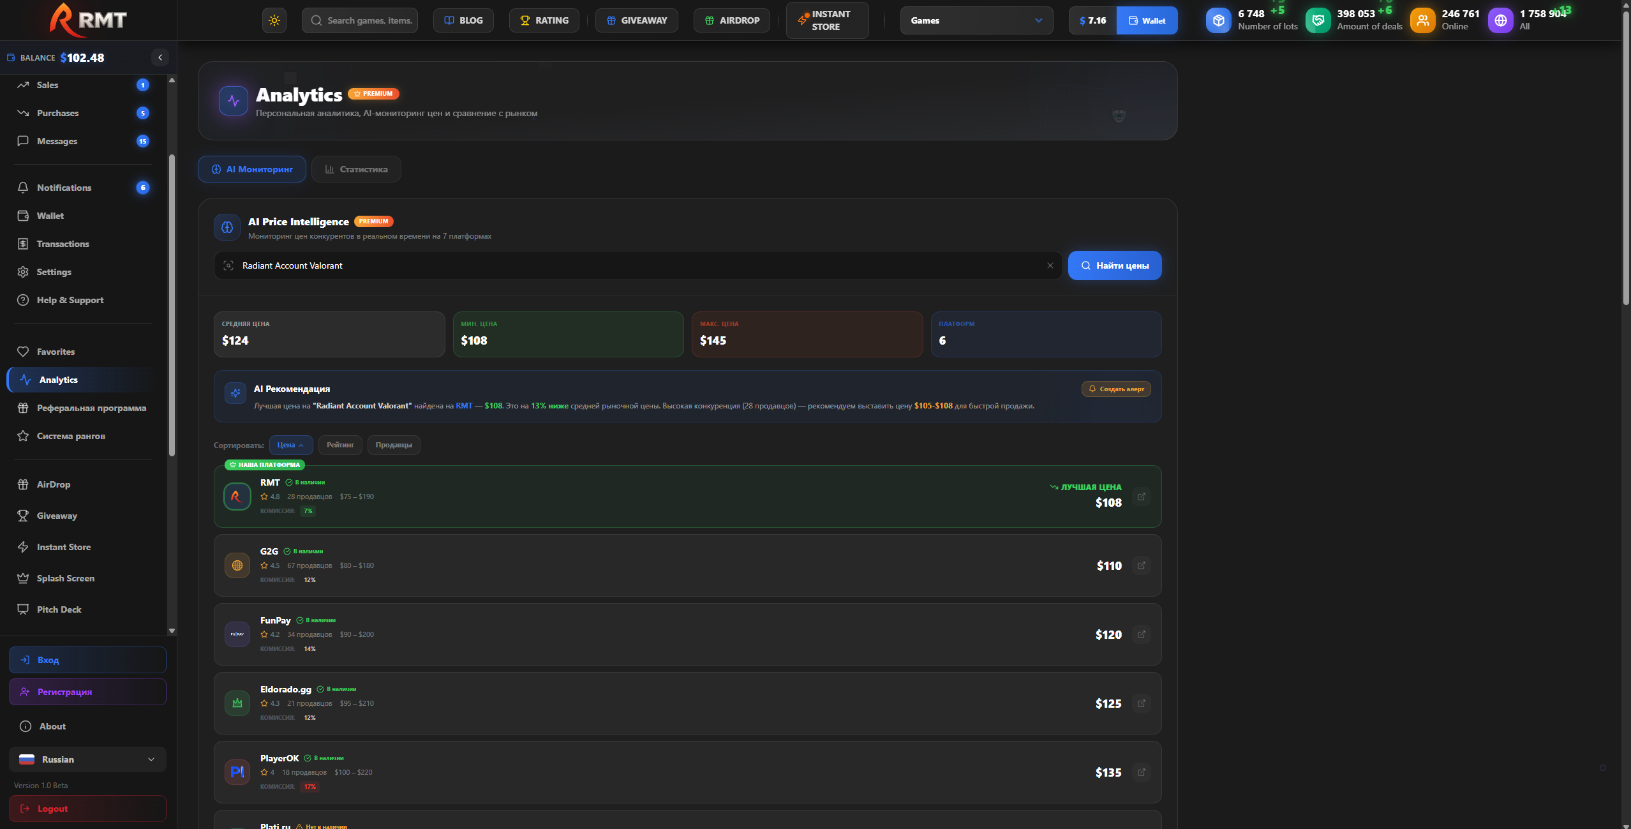The height and width of the screenshot is (829, 1631).
Task: Click the Help & Support question icon
Action: tap(23, 300)
